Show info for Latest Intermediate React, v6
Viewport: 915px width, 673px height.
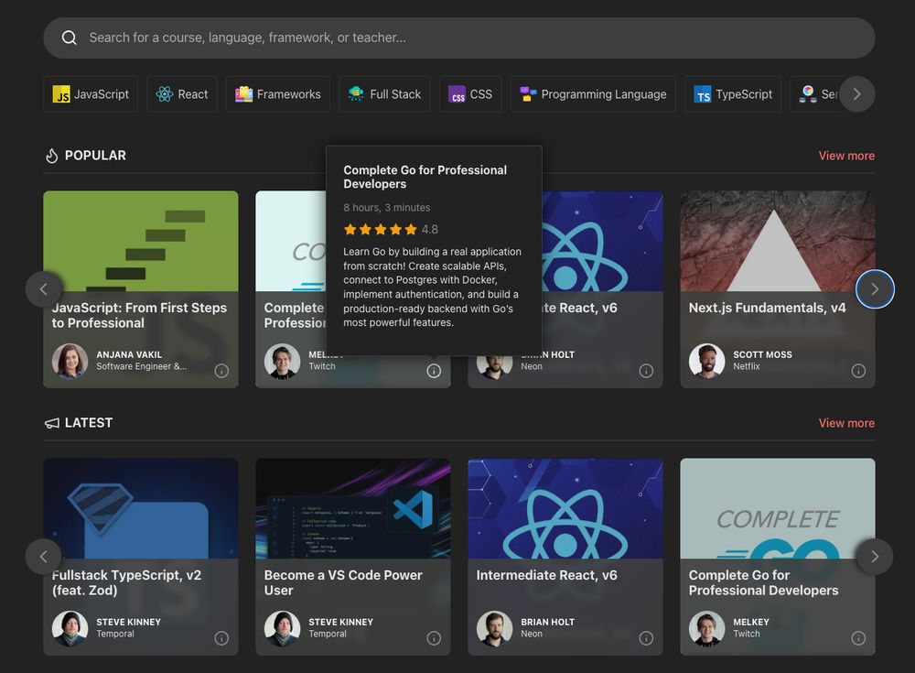646,638
